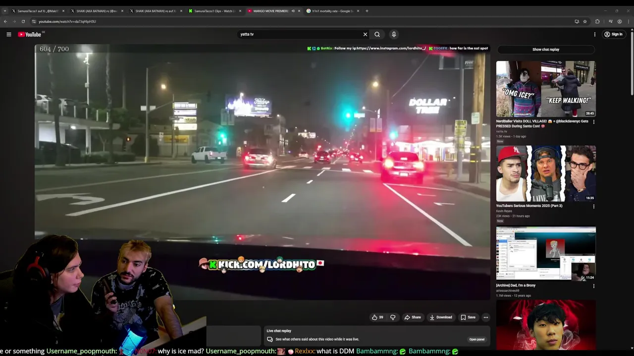Viewport: 634px width, 356px height.
Task: Clear the 'yatta tv' search text
Action: pos(365,34)
